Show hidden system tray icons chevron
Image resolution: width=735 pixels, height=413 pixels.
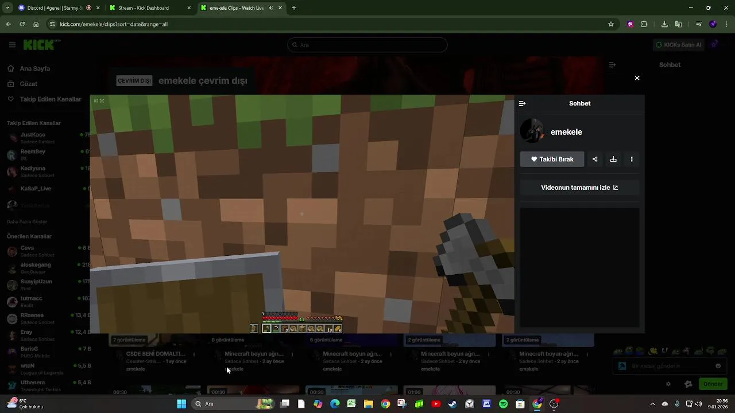pyautogui.click(x=653, y=404)
